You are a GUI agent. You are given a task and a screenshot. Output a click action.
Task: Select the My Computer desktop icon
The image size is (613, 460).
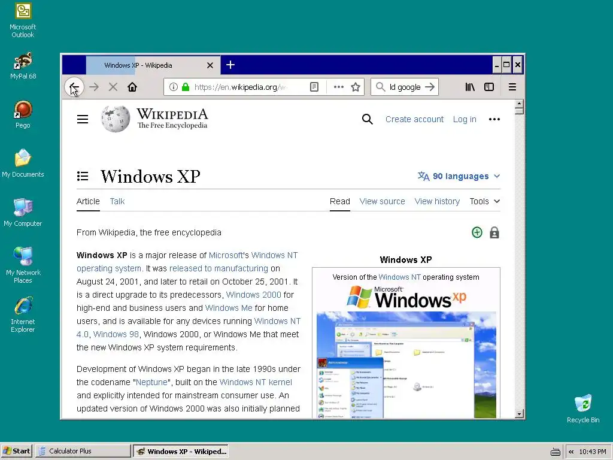[23, 213]
